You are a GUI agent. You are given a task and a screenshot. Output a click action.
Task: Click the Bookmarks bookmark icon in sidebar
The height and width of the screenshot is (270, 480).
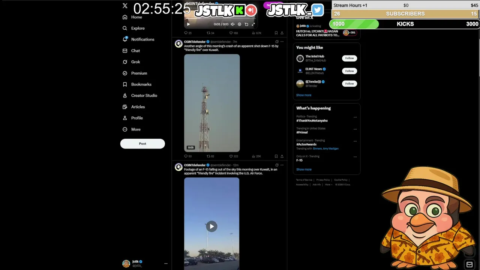125,84
